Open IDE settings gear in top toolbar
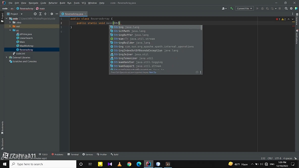 (x=291, y=8)
